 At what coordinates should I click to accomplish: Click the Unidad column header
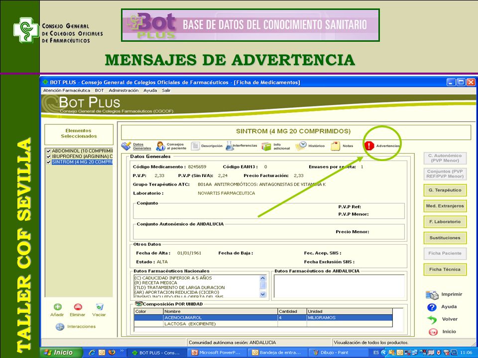pyautogui.click(x=350, y=311)
